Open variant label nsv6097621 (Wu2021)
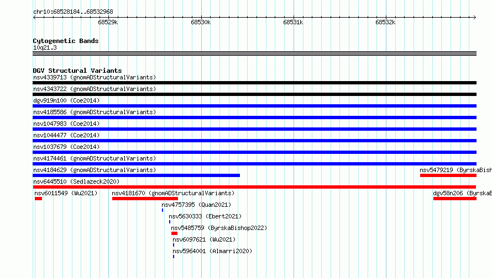The height and width of the screenshot is (278, 492). coord(204,239)
